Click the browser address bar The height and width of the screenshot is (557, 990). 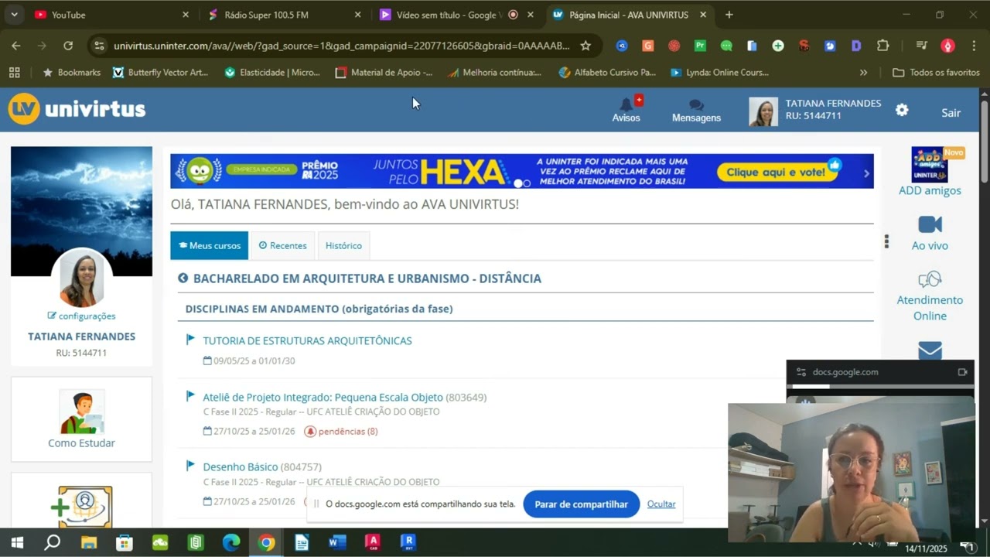click(340, 46)
